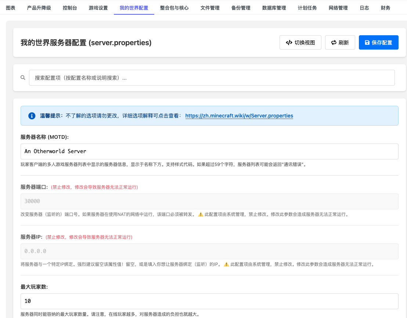Viewport: 407px width, 318px height.
Task: Click the 最大玩家数 input field
Action: [209, 301]
